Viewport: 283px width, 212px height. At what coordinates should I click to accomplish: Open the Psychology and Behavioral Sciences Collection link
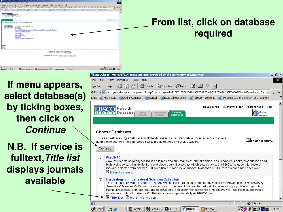point(143,179)
